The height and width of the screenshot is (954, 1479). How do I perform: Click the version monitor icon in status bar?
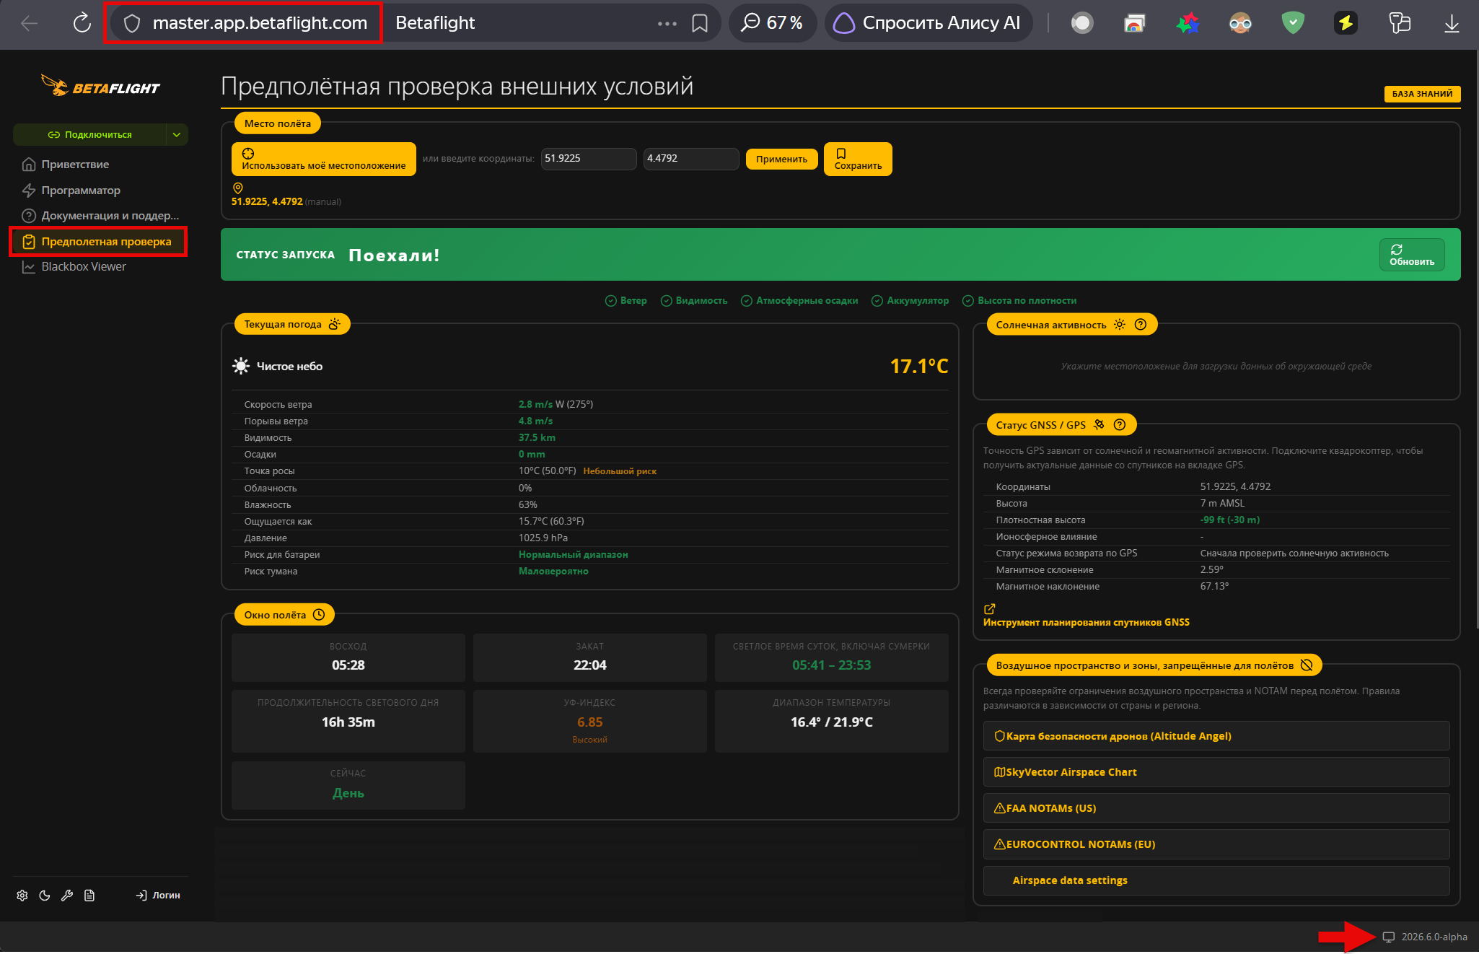coord(1389,937)
